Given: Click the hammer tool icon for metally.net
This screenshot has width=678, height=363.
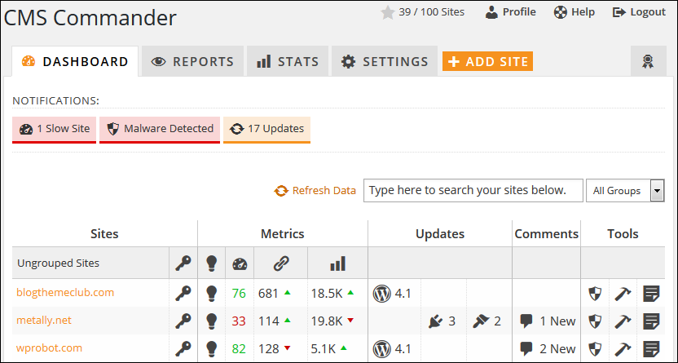Looking at the screenshot, I should pyautogui.click(x=623, y=321).
